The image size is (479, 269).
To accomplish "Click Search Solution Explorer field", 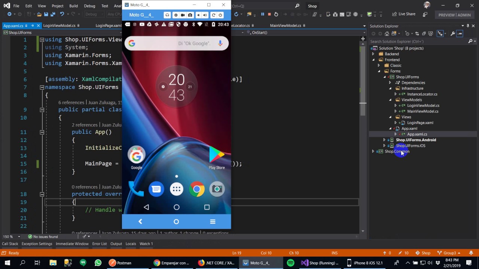I will (x=418, y=41).
